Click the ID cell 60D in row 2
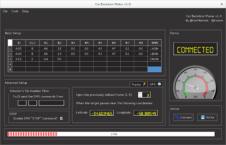This screenshot has height=145, width=226. click(x=19, y=54)
